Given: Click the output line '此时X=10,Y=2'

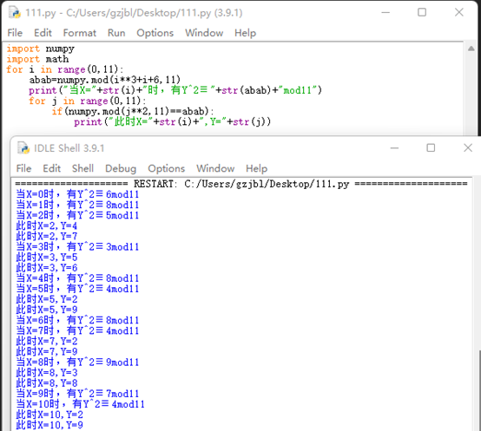Looking at the screenshot, I should point(49,415).
